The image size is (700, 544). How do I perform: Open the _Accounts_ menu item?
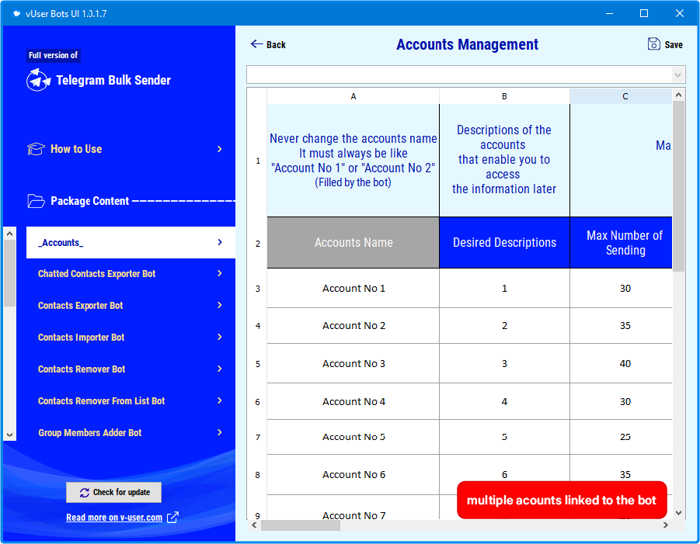[131, 243]
